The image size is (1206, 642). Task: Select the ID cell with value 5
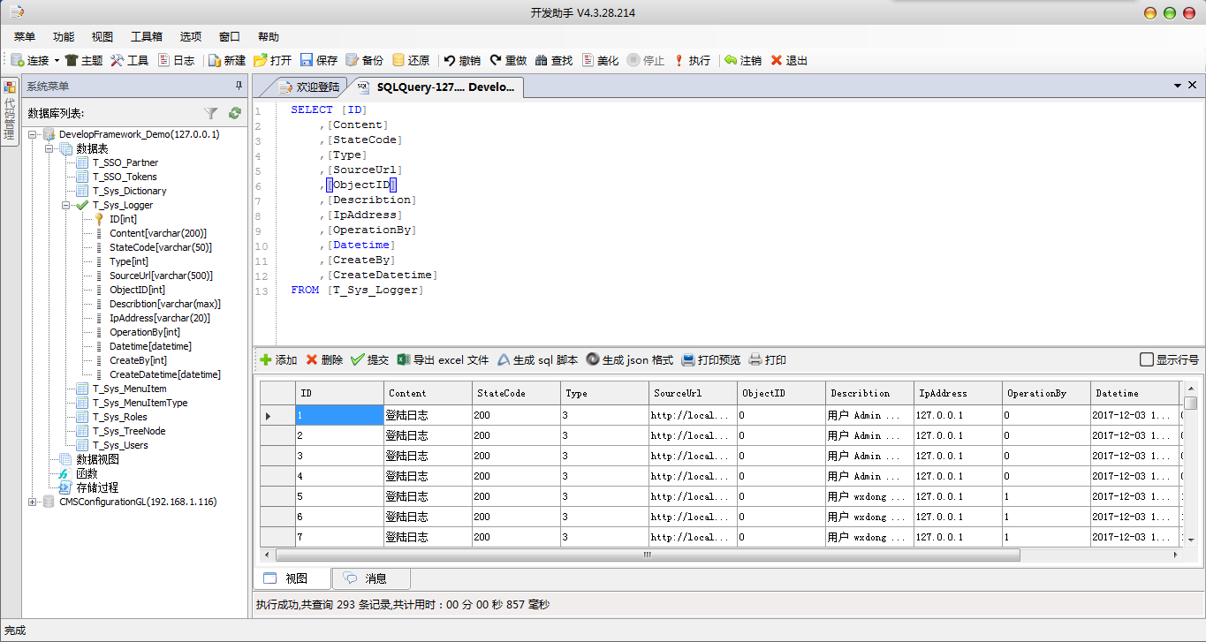339,496
